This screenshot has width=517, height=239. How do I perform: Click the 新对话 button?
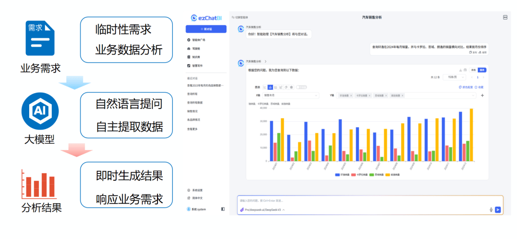point(206,29)
